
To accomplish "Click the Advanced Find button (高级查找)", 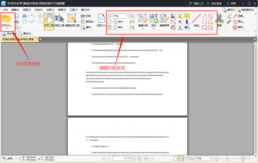I will 245,10.
